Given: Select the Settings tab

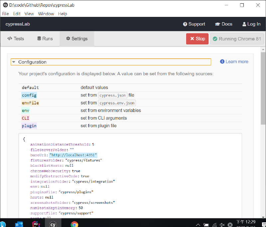Looking at the screenshot, I should (77, 39).
